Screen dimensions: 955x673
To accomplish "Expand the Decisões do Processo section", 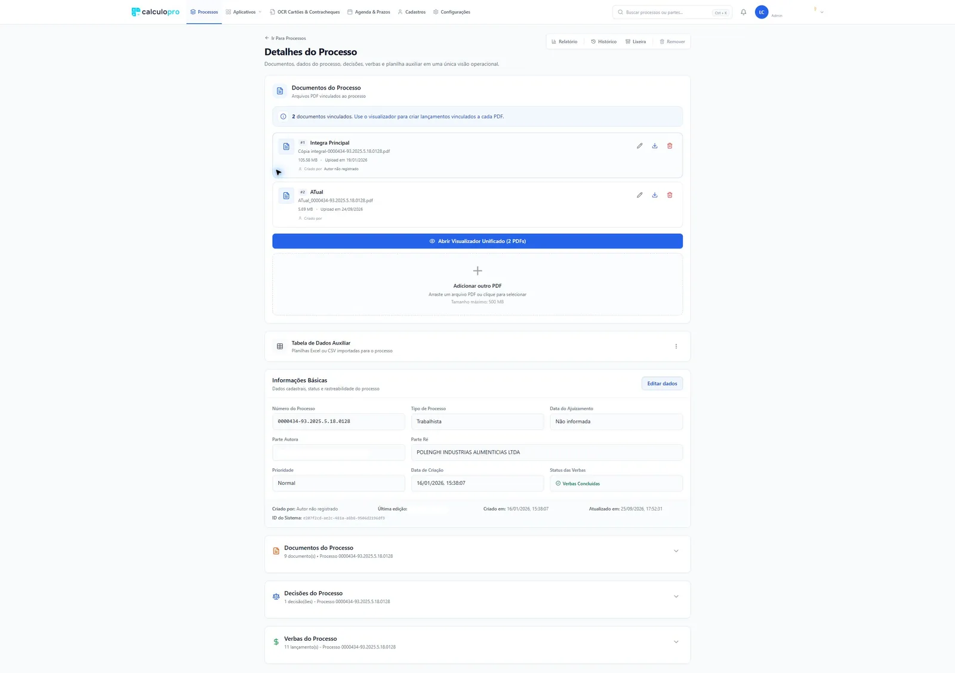I will [676, 597].
